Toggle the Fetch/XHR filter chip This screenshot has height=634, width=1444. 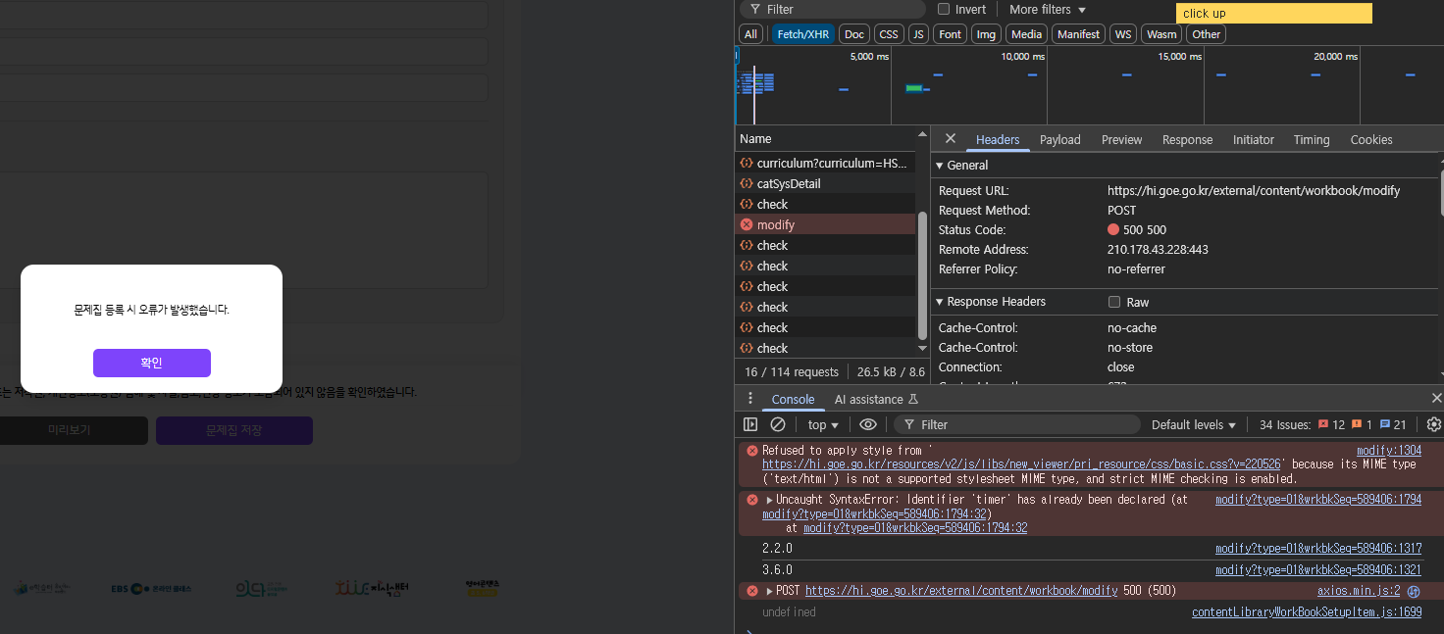[802, 34]
